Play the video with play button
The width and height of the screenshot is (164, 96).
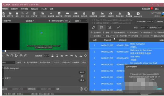[16, 56]
